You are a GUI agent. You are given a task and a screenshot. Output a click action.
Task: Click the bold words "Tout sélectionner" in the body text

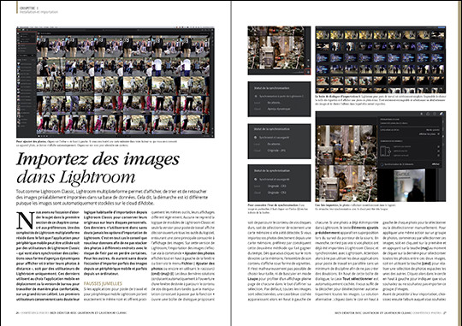pos(358,279)
